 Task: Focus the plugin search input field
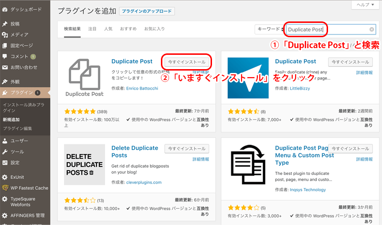coord(331,30)
